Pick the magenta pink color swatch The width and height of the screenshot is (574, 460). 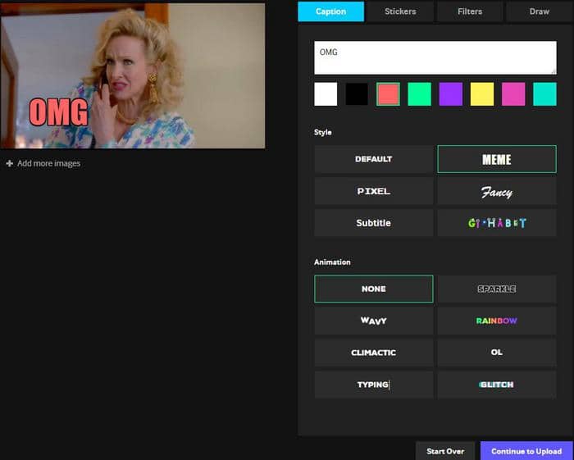(513, 94)
